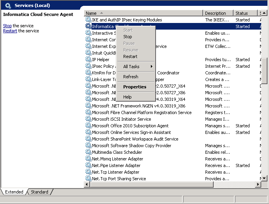Click the vertical scrollbar thumb
This screenshot has height=204, width=269.
coord(264,70)
